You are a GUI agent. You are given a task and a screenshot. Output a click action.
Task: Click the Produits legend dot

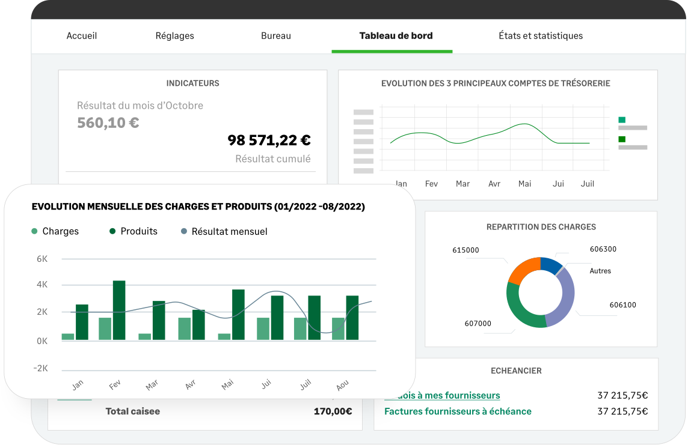[112, 231]
